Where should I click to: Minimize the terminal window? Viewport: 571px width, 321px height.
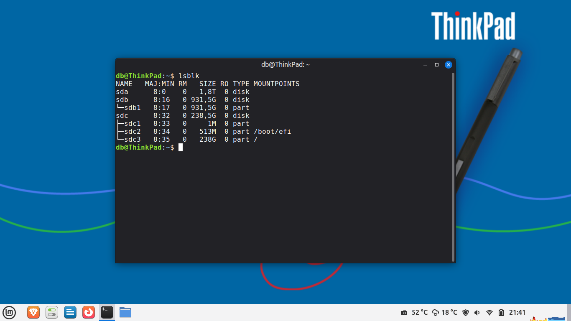point(425,65)
